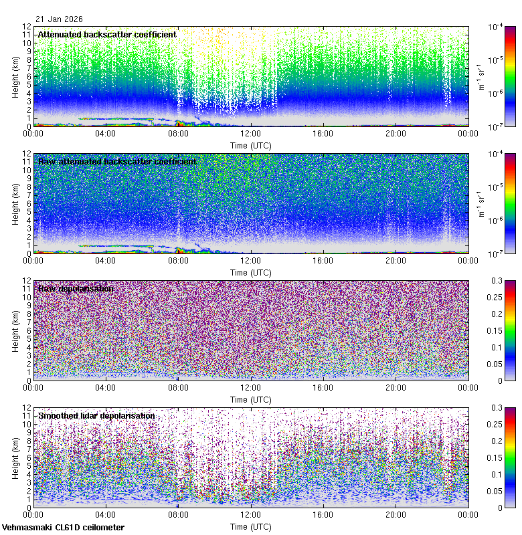This screenshot has height=535, width=522.
Task: Click the 20:00 tick under raw backscatter plot
Action: click(395, 261)
